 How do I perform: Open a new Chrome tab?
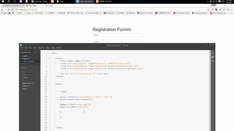[51, 6]
